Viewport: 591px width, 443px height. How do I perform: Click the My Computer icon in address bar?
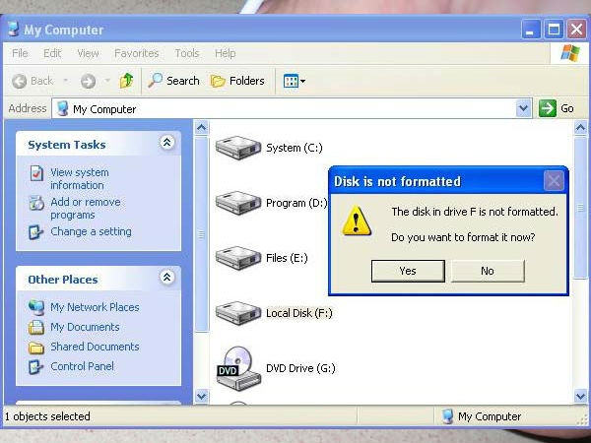(62, 108)
